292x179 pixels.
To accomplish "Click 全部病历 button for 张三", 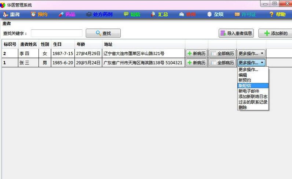I will click(x=222, y=63).
